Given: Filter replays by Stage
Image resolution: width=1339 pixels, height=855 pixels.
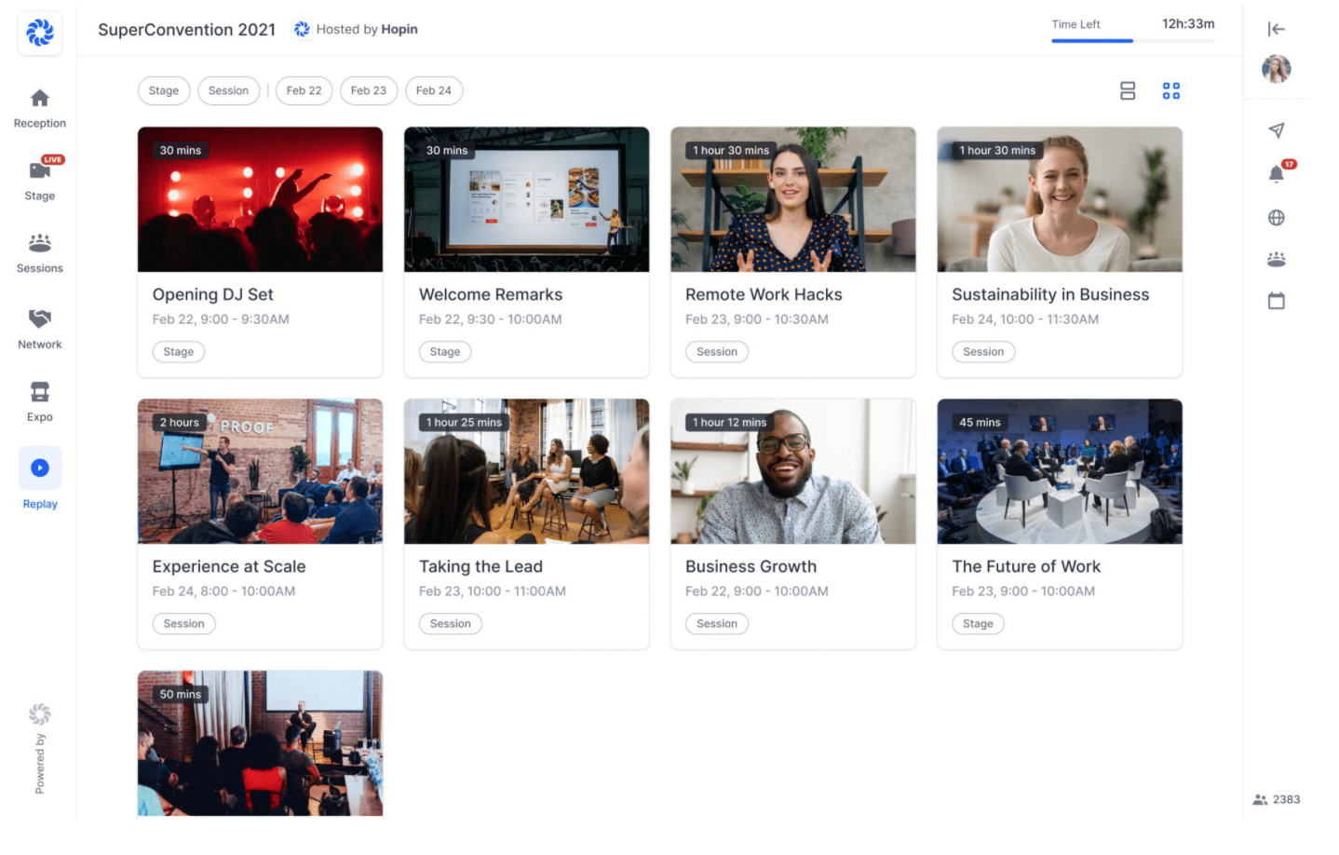Looking at the screenshot, I should pos(164,90).
